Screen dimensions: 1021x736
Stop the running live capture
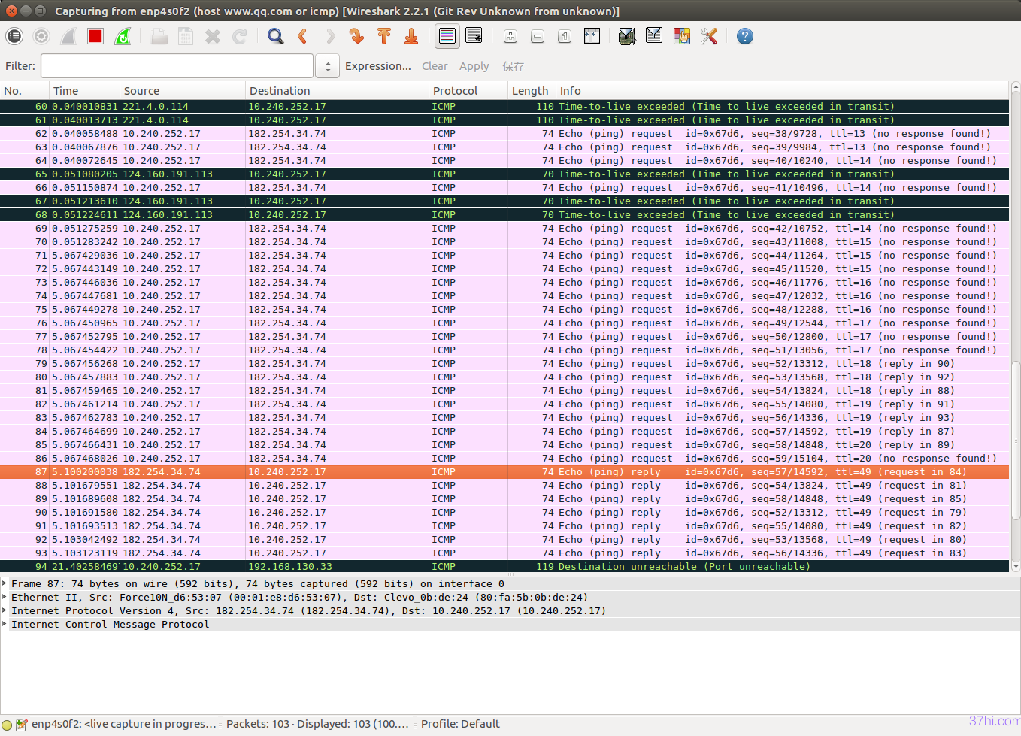(x=95, y=36)
